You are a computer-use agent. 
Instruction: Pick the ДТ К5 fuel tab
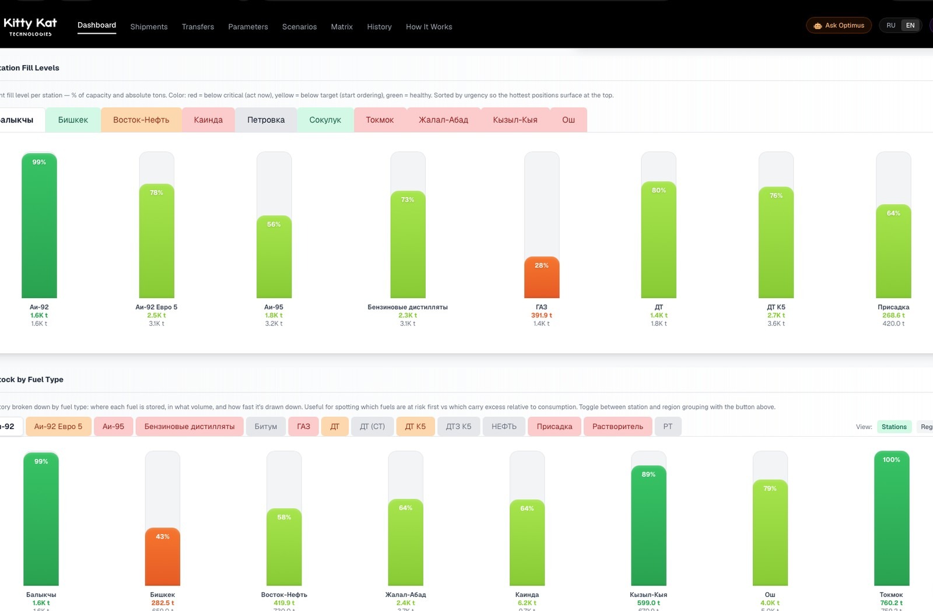point(415,427)
